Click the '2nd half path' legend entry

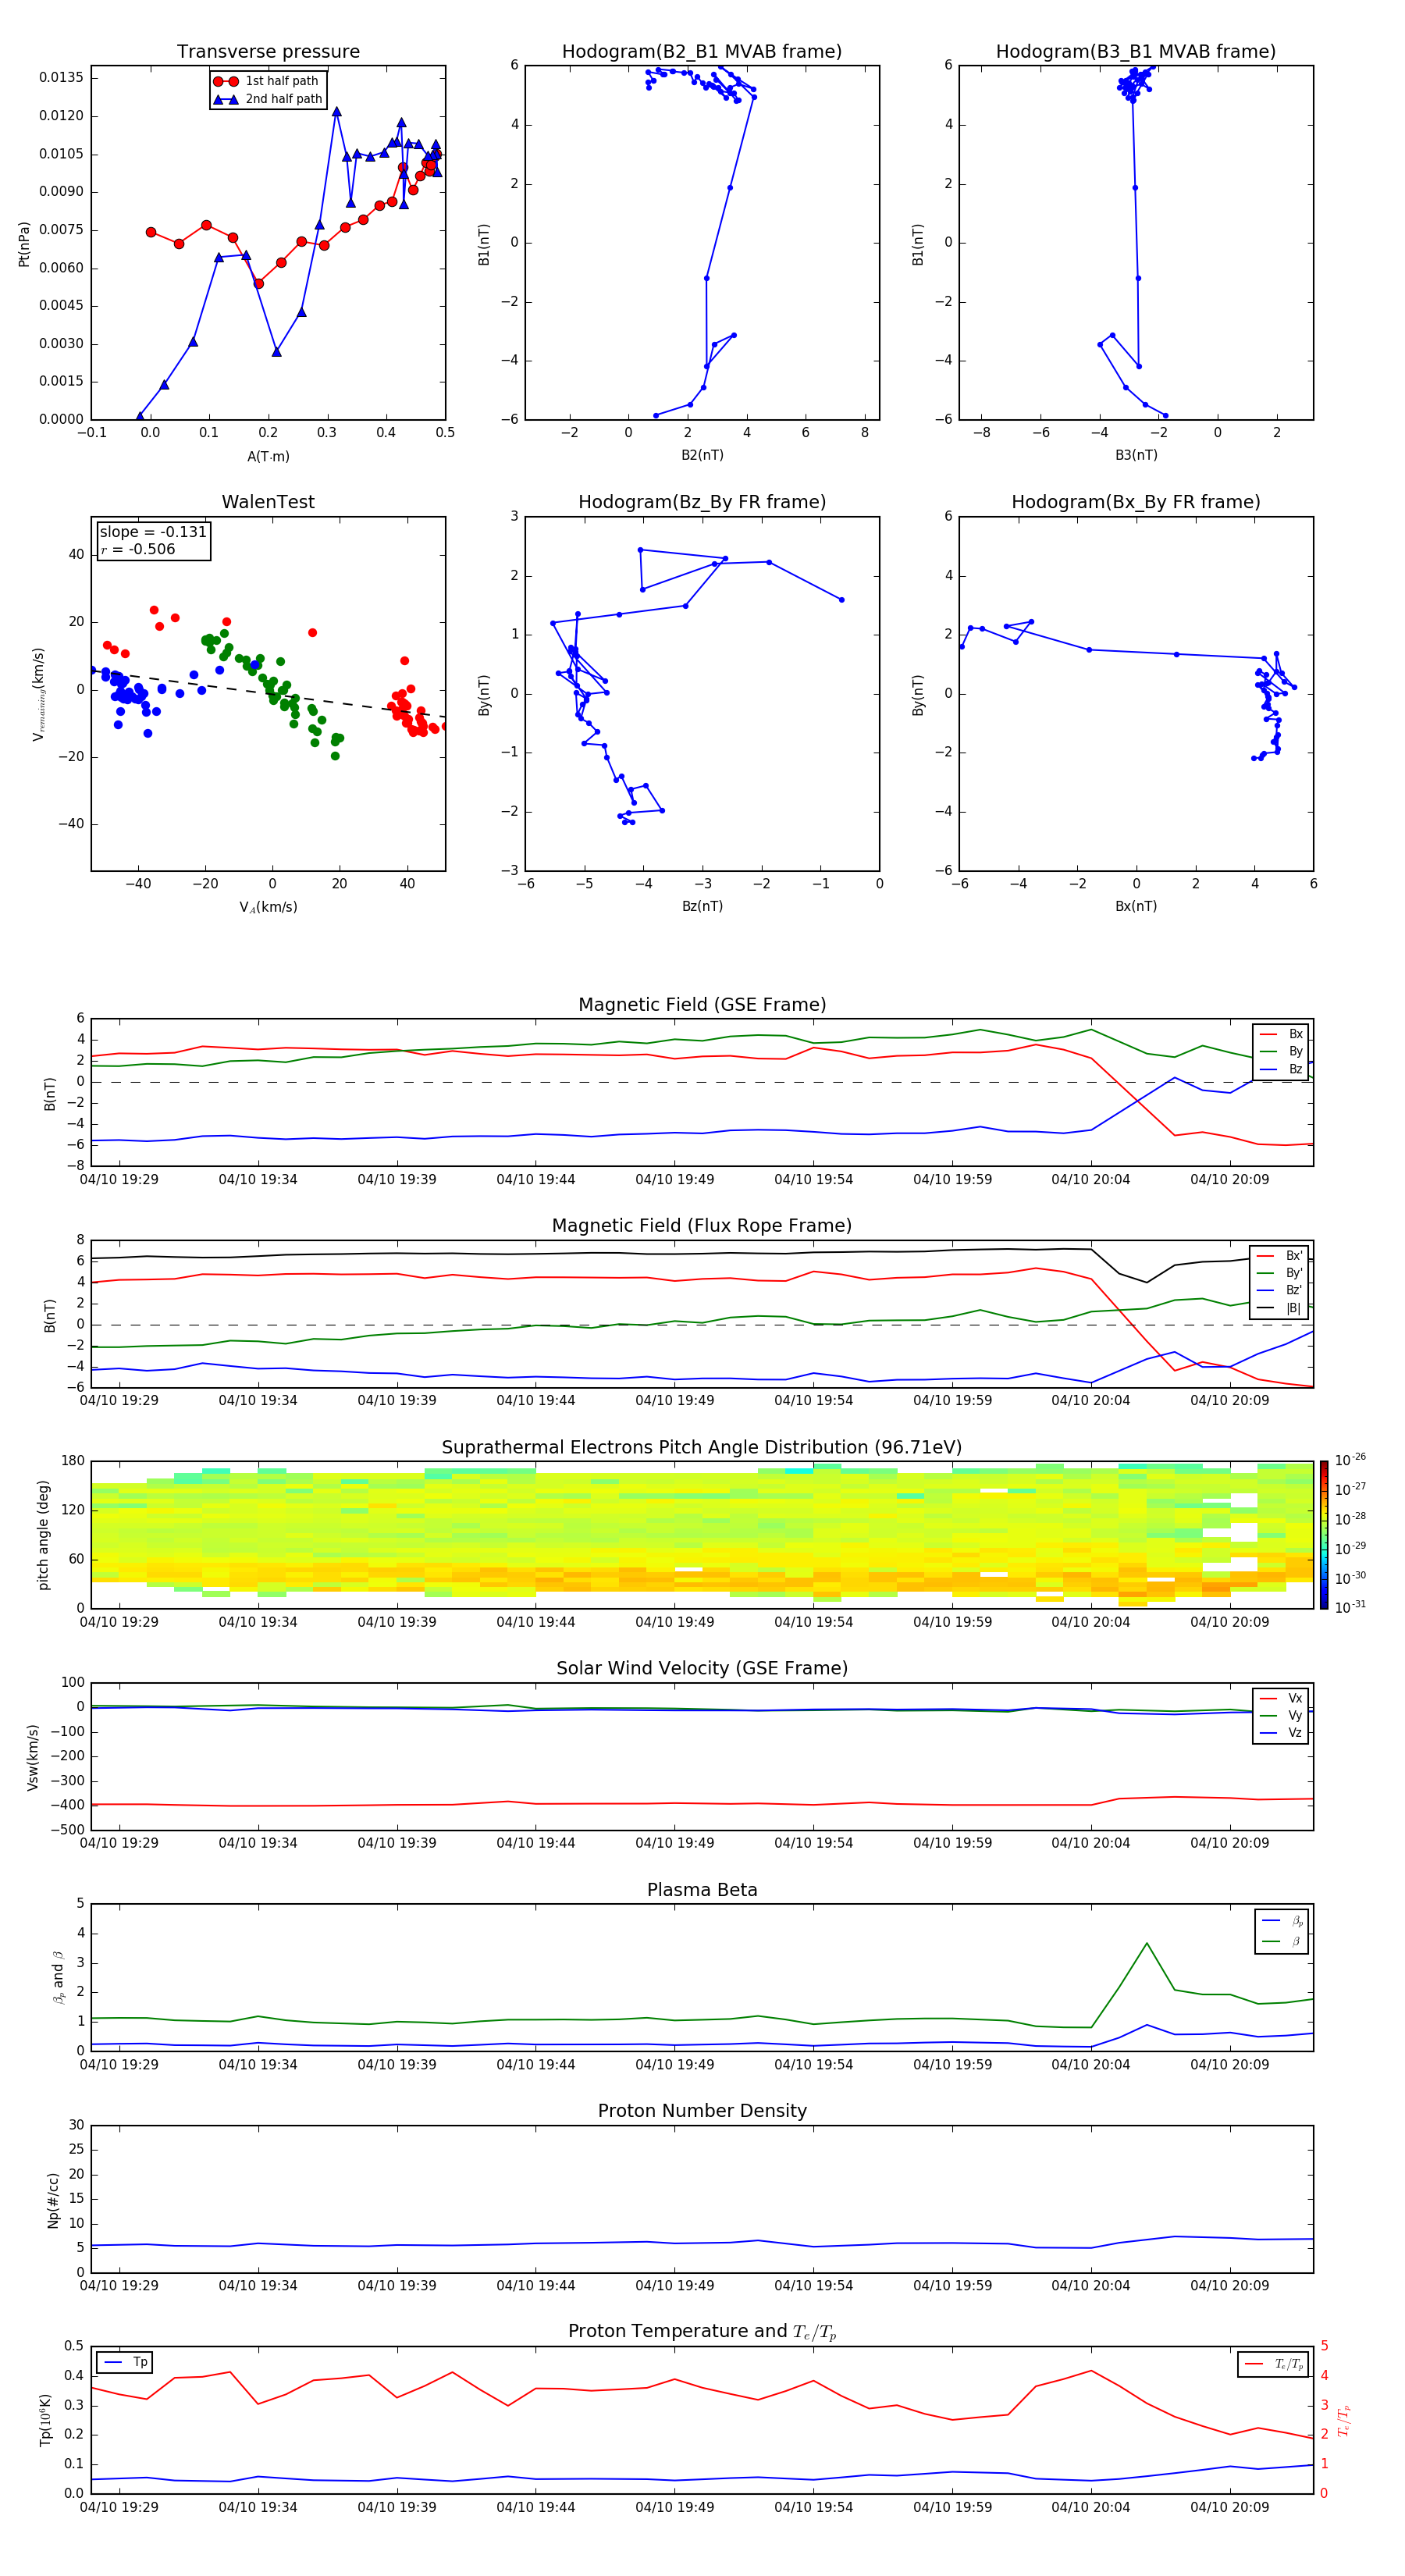pyautogui.click(x=268, y=99)
